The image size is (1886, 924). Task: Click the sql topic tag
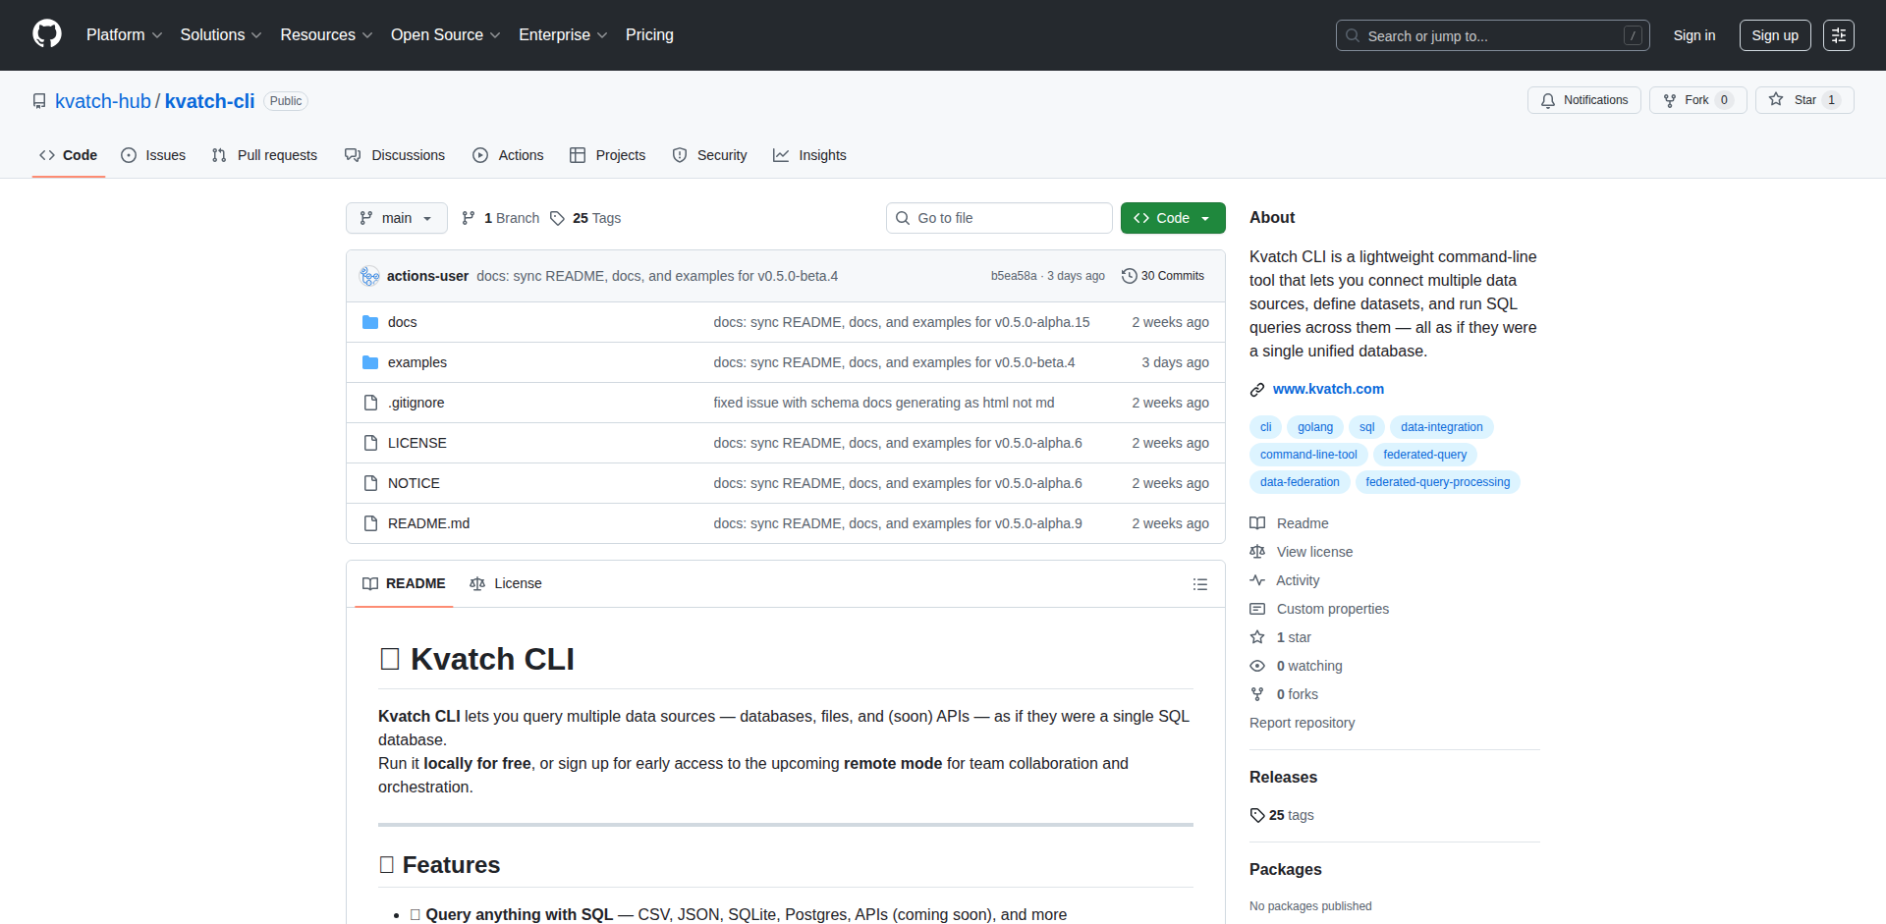coord(1366,427)
